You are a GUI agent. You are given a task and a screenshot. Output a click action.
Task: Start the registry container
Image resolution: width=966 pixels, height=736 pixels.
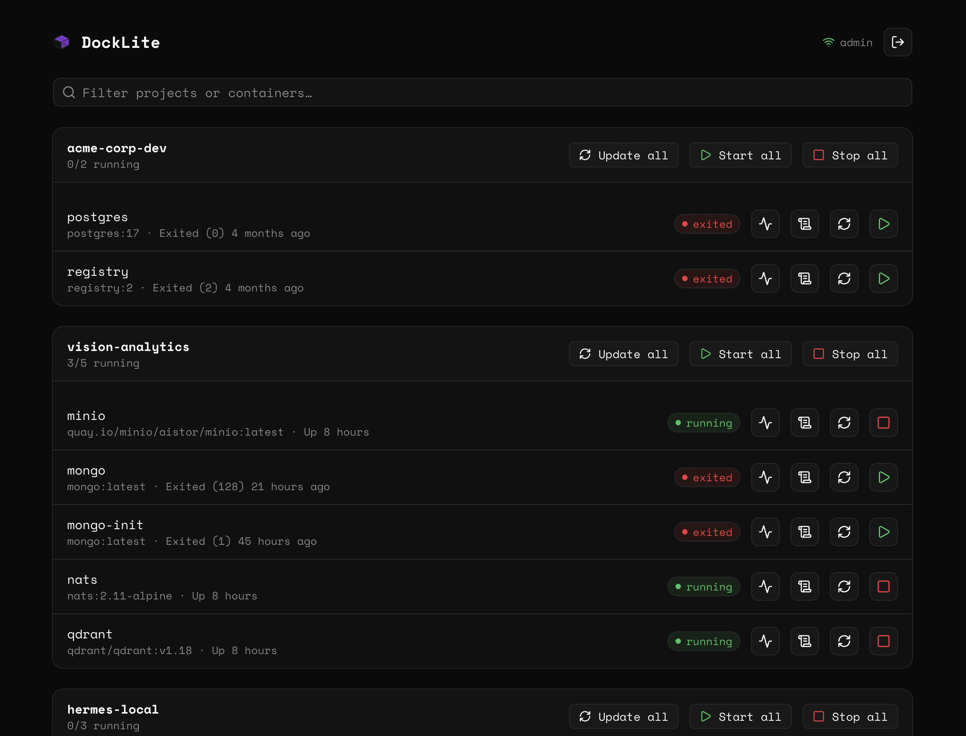[x=884, y=278]
